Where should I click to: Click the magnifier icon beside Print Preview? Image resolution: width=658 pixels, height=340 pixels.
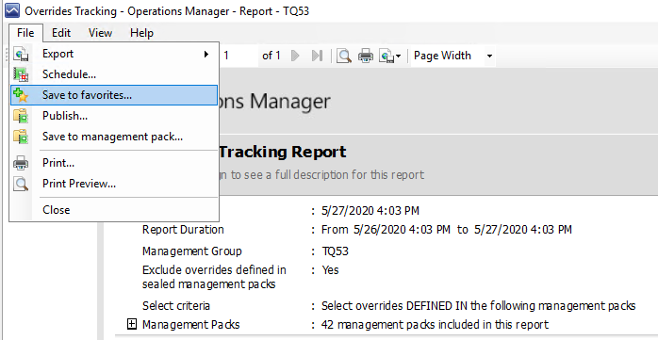tap(21, 184)
